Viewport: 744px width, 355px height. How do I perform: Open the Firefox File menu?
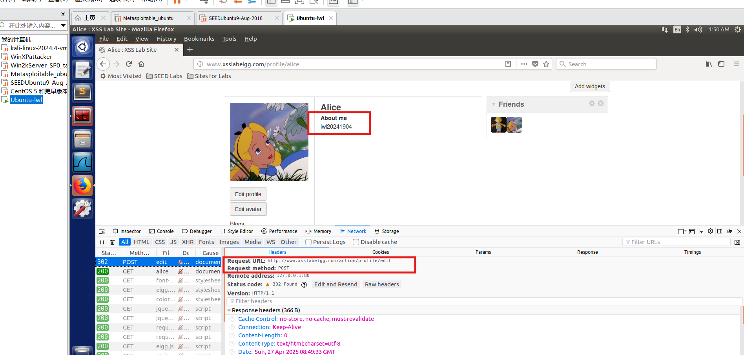[104, 39]
